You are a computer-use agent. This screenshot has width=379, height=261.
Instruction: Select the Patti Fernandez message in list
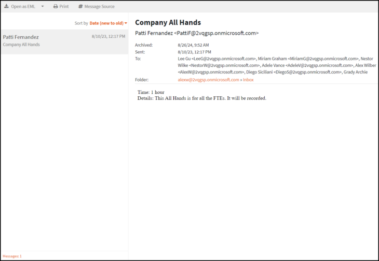[21, 37]
